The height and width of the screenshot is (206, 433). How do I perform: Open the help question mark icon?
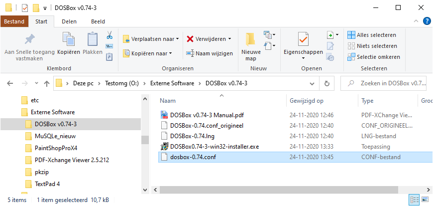click(x=427, y=21)
